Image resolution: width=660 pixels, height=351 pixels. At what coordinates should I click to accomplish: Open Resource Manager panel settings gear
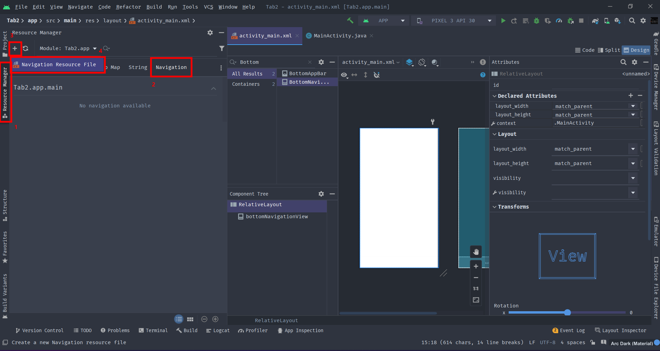210,33
